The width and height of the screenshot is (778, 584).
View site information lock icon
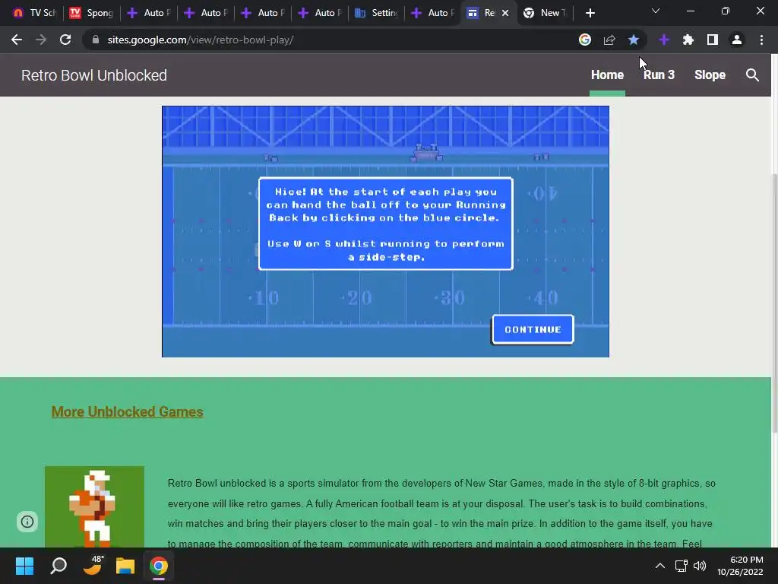tap(96, 40)
